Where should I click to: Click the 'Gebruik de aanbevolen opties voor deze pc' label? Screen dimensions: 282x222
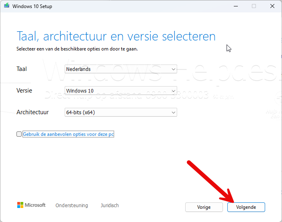click(68, 134)
